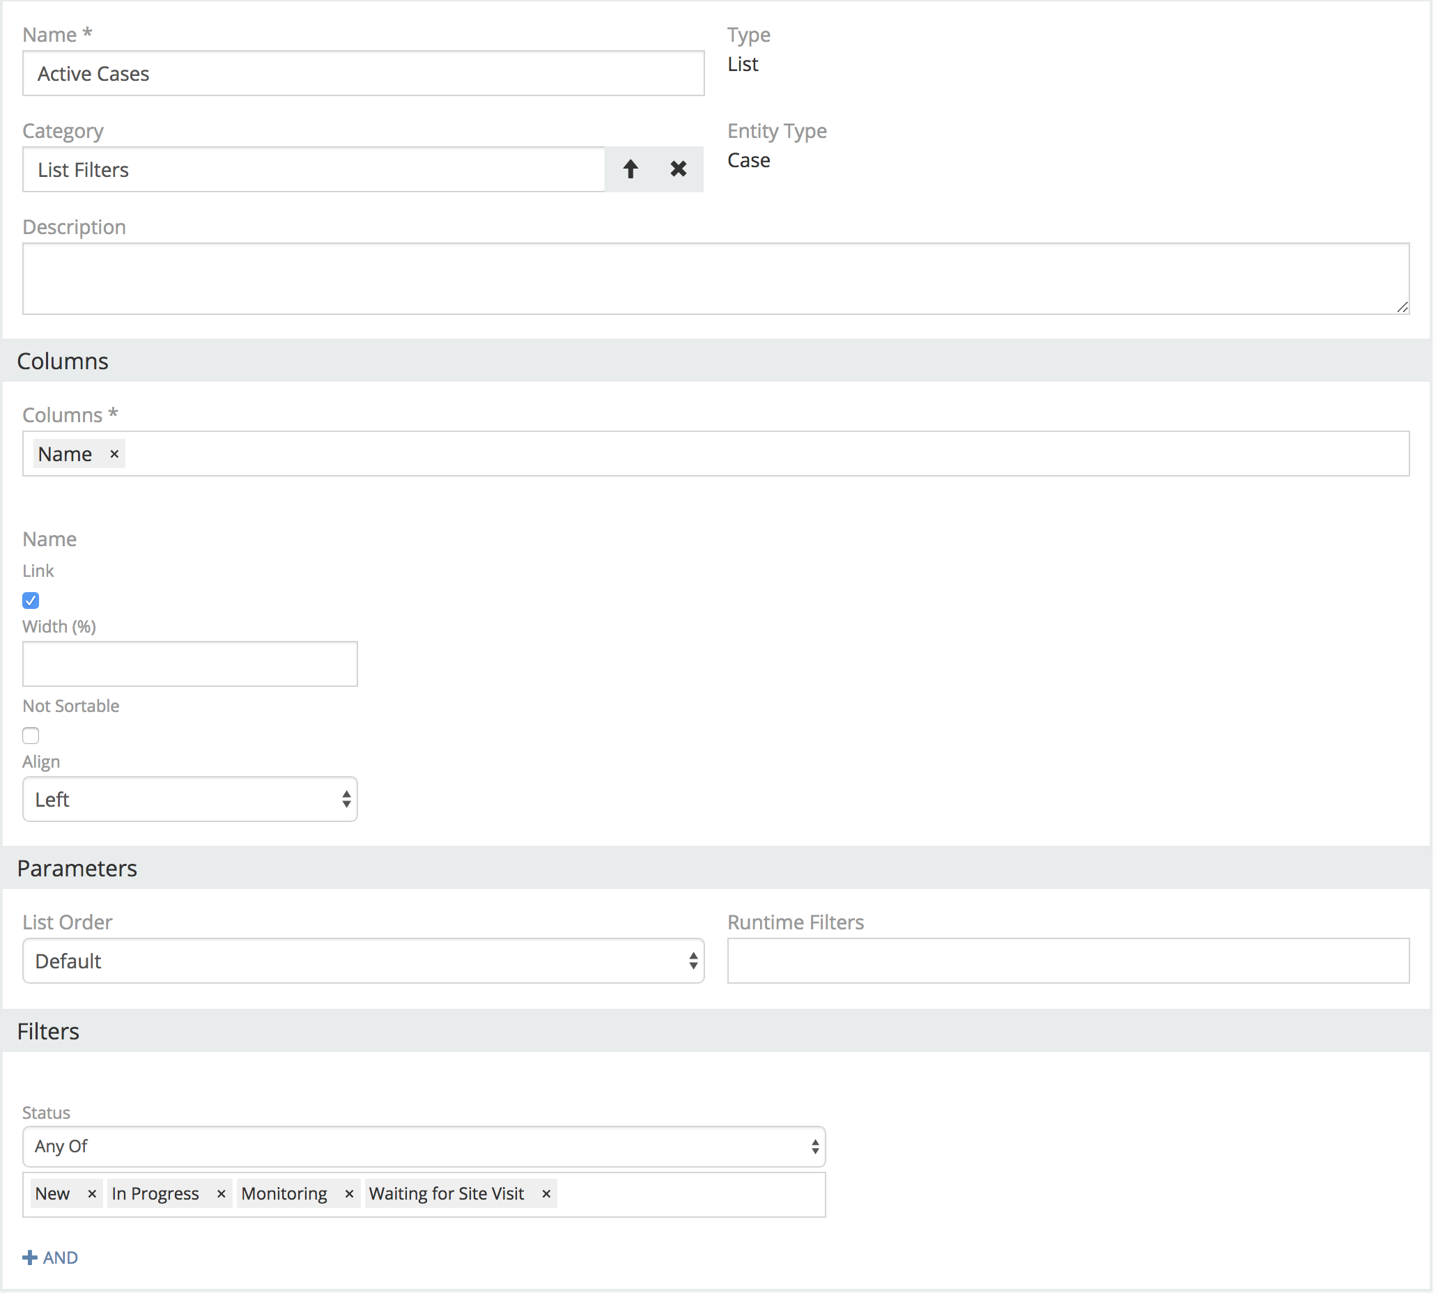Screen dimensions: 1438x1293
Task: Open the Status Any Of dropdown
Action: (424, 1147)
